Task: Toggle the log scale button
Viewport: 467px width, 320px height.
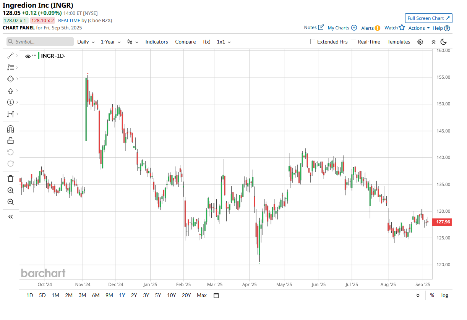Action: tap(444, 295)
